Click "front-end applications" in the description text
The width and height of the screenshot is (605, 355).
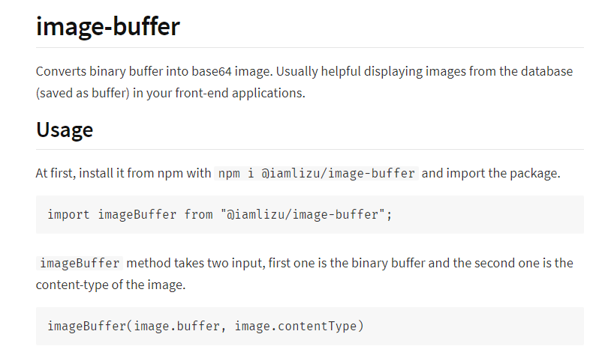[243, 94]
